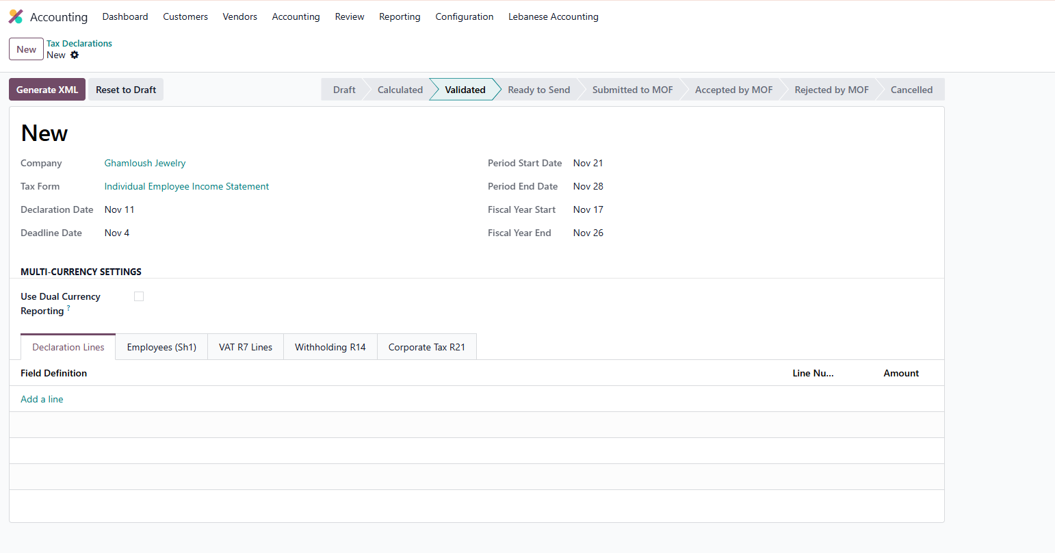Click the Amount column header
The image size is (1055, 553).
pos(900,373)
